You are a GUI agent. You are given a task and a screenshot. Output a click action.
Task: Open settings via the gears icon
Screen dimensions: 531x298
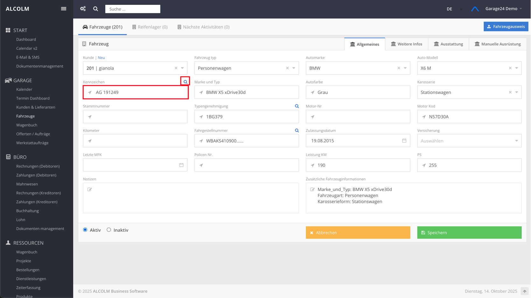coord(83,9)
